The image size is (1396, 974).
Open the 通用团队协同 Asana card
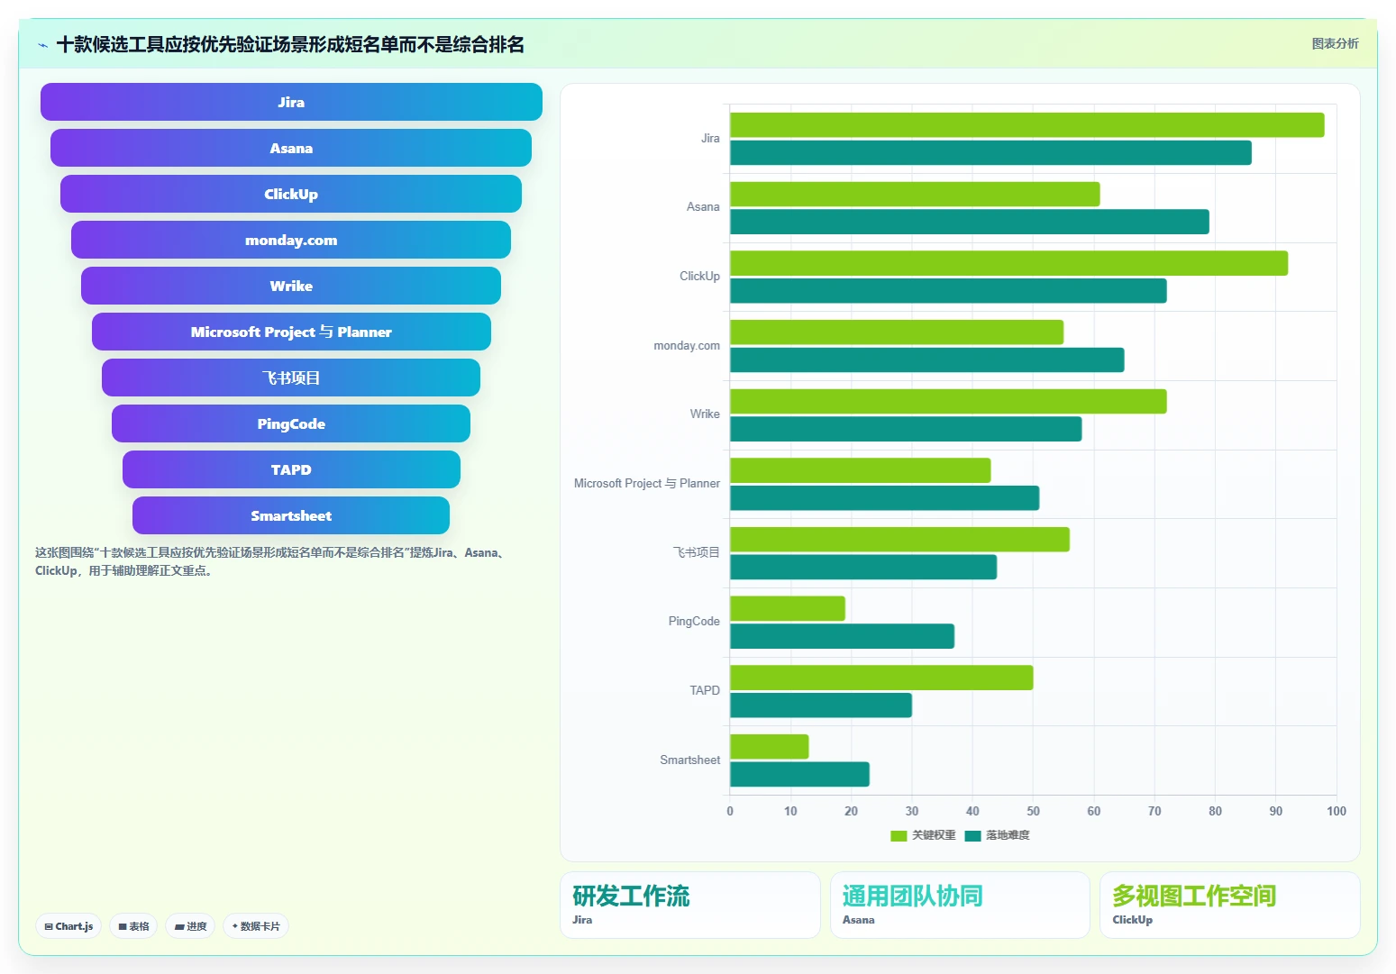pyautogui.click(x=960, y=905)
